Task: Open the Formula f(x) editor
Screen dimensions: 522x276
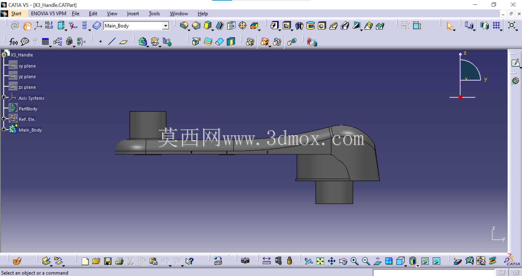Action: [13, 41]
